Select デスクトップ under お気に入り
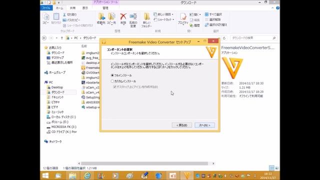The height and width of the screenshot is (180, 320). tap(55, 57)
